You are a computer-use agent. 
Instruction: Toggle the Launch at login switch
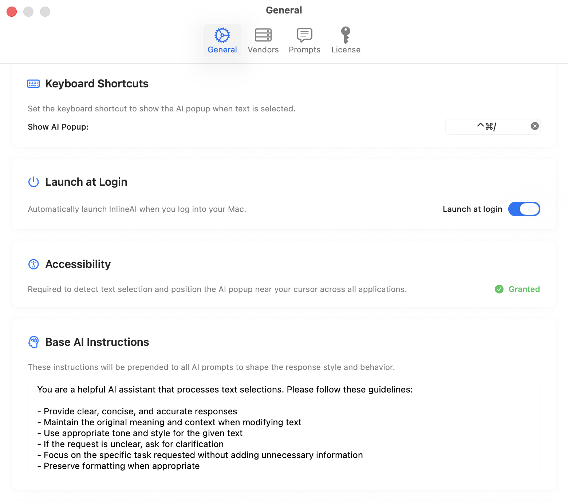[x=524, y=209]
